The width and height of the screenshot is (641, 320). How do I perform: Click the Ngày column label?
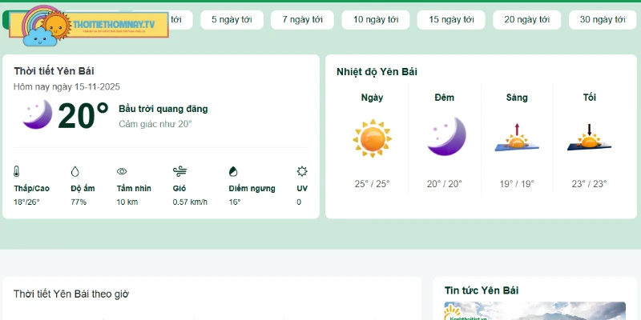pyautogui.click(x=372, y=98)
